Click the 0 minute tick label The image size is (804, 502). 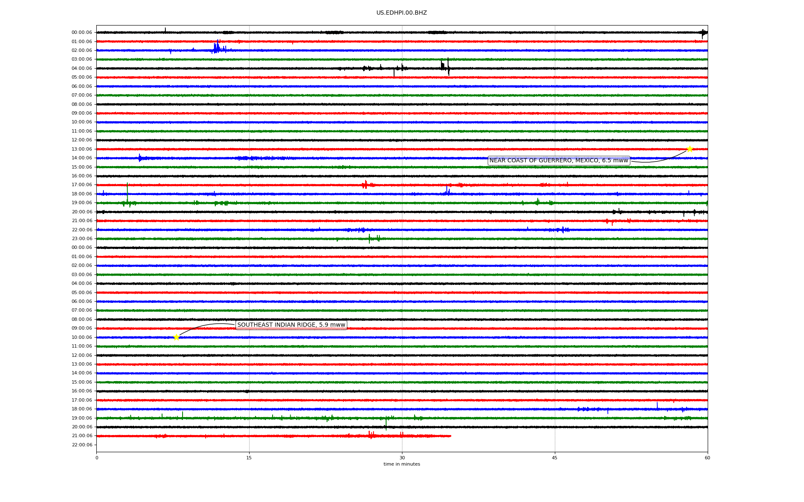(97, 458)
